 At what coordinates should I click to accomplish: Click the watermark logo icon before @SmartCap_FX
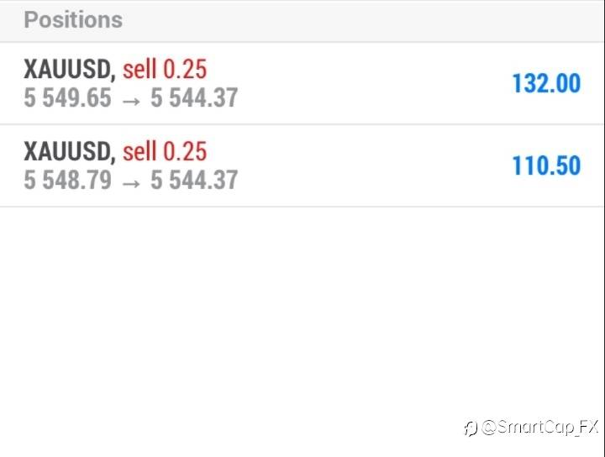471,428
